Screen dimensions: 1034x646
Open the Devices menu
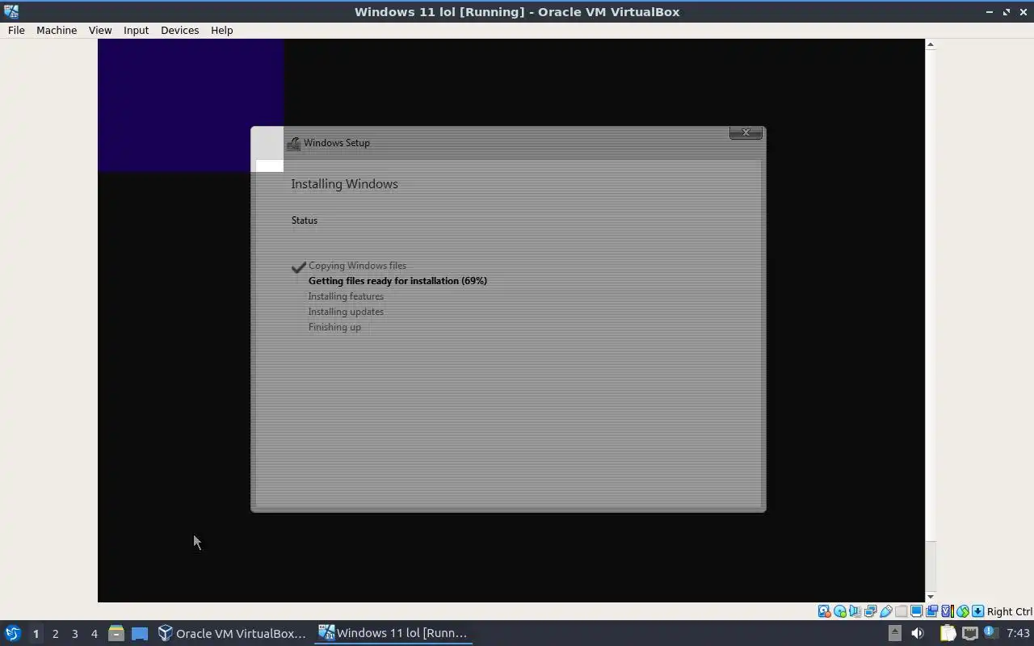(x=179, y=30)
